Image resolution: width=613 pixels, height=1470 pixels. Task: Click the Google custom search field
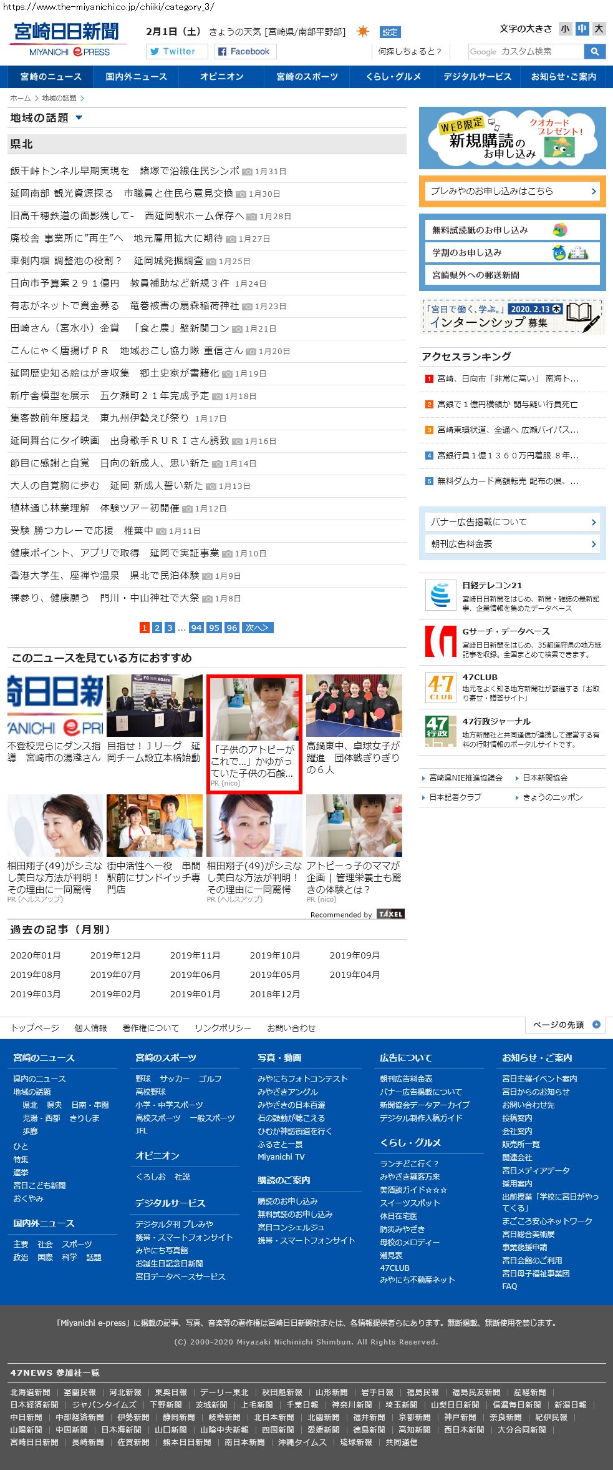pyautogui.click(x=526, y=51)
